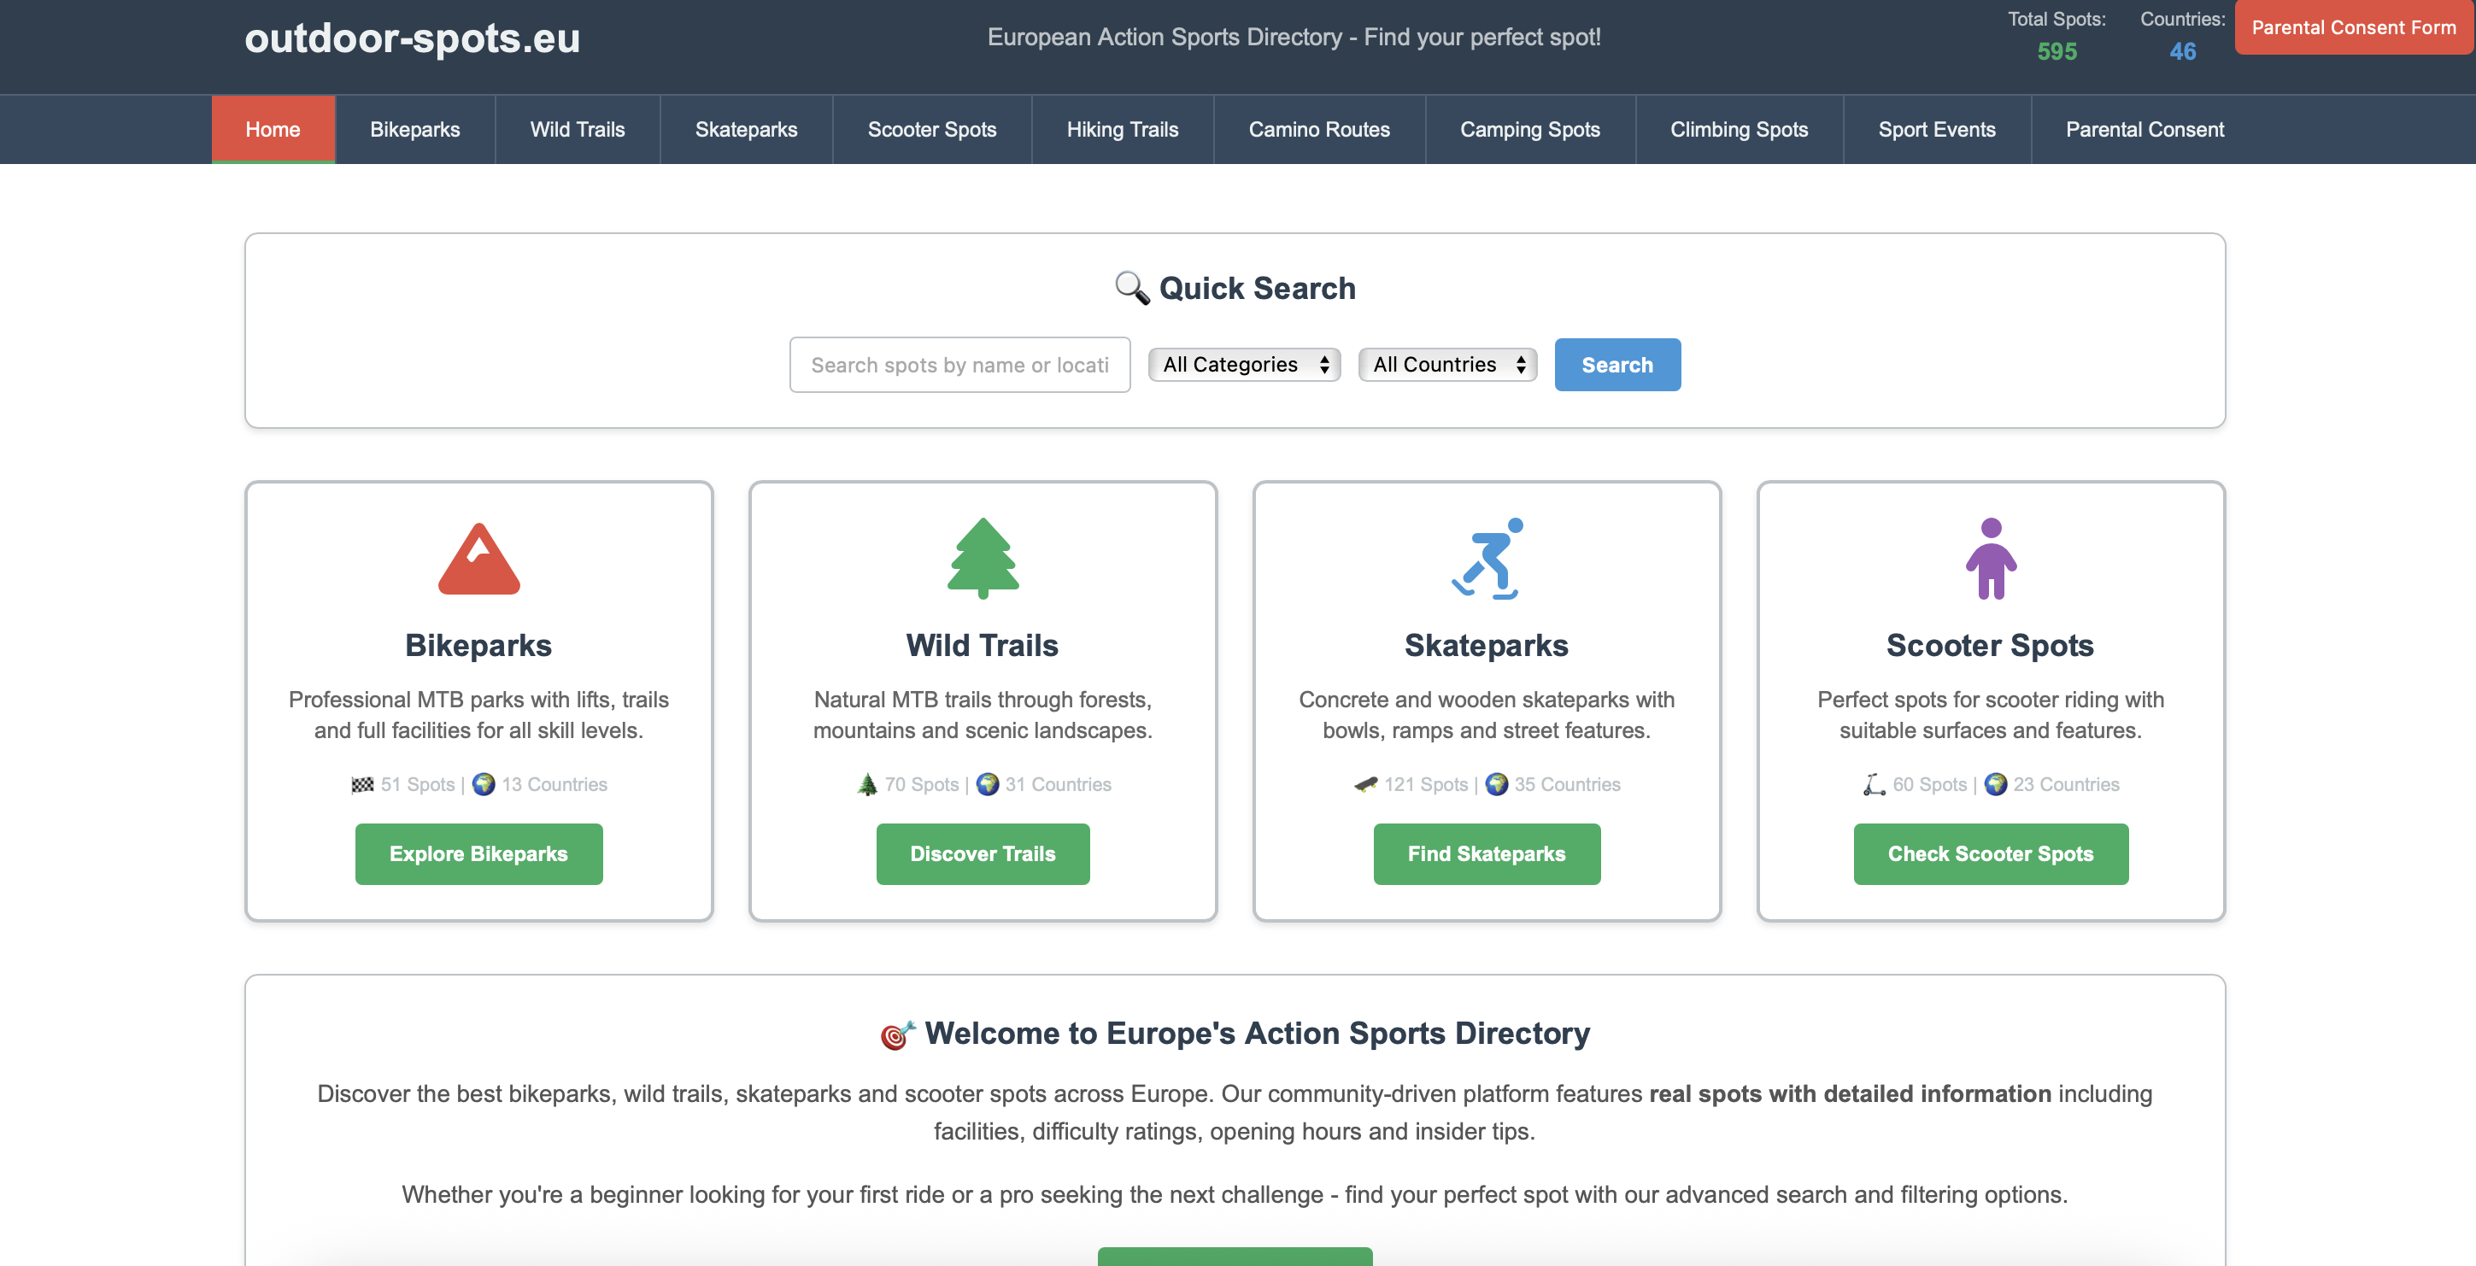Screen dimensions: 2476x1266
Task: Select Sport Events in navigation bar
Action: click(x=1936, y=130)
